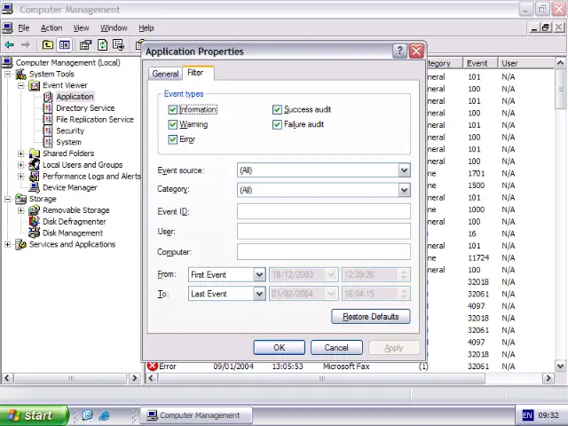Click the Application log icon in tree
The width and height of the screenshot is (568, 426).
[47, 97]
